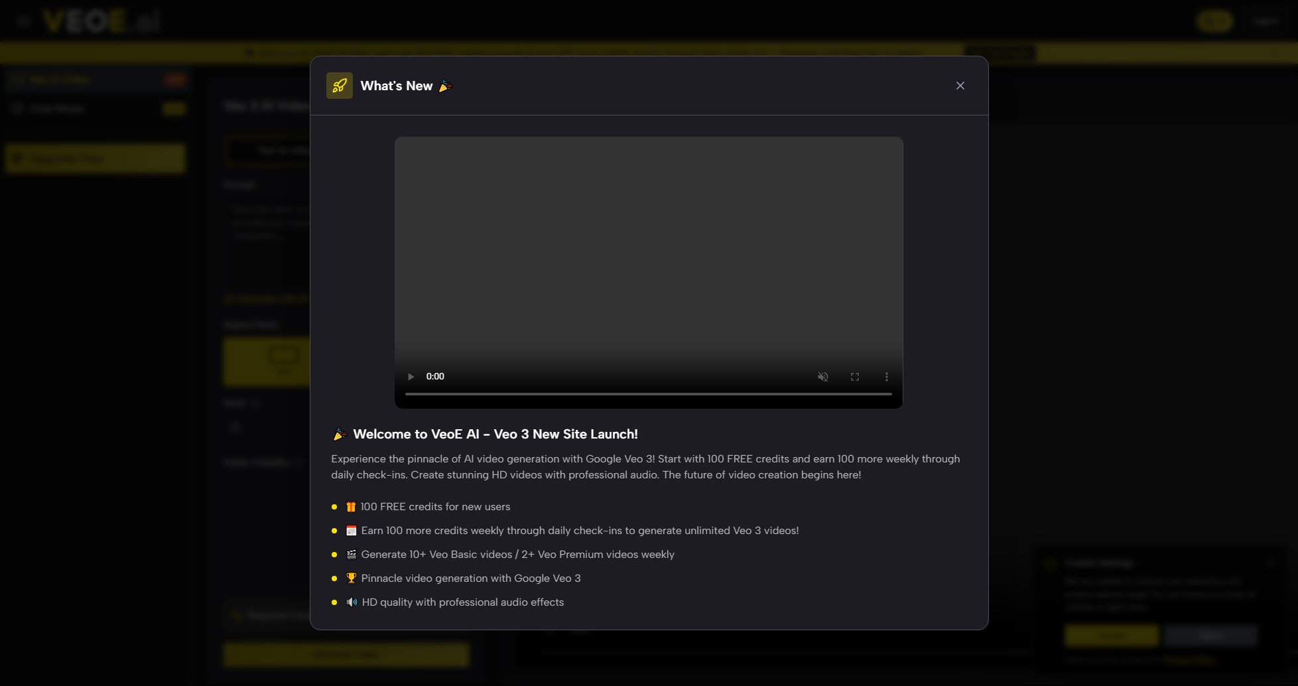Click the trophy icon in Pinnacle bullet

click(x=352, y=579)
